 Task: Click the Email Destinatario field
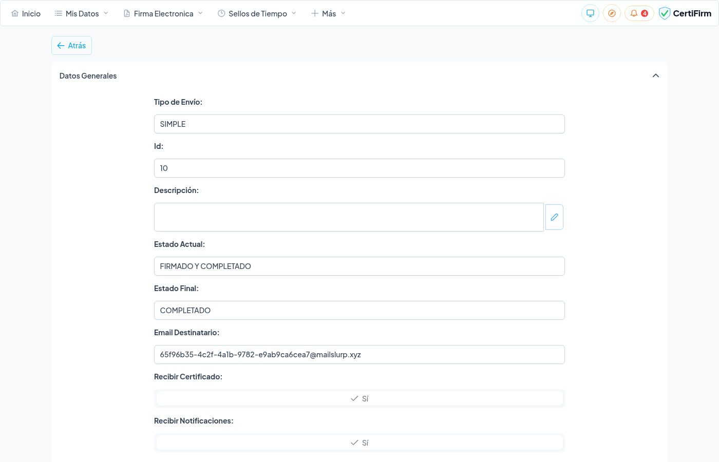[x=359, y=355]
